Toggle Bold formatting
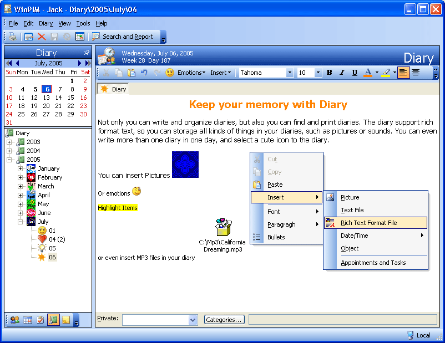This screenshot has width=445, height=343. (329, 73)
